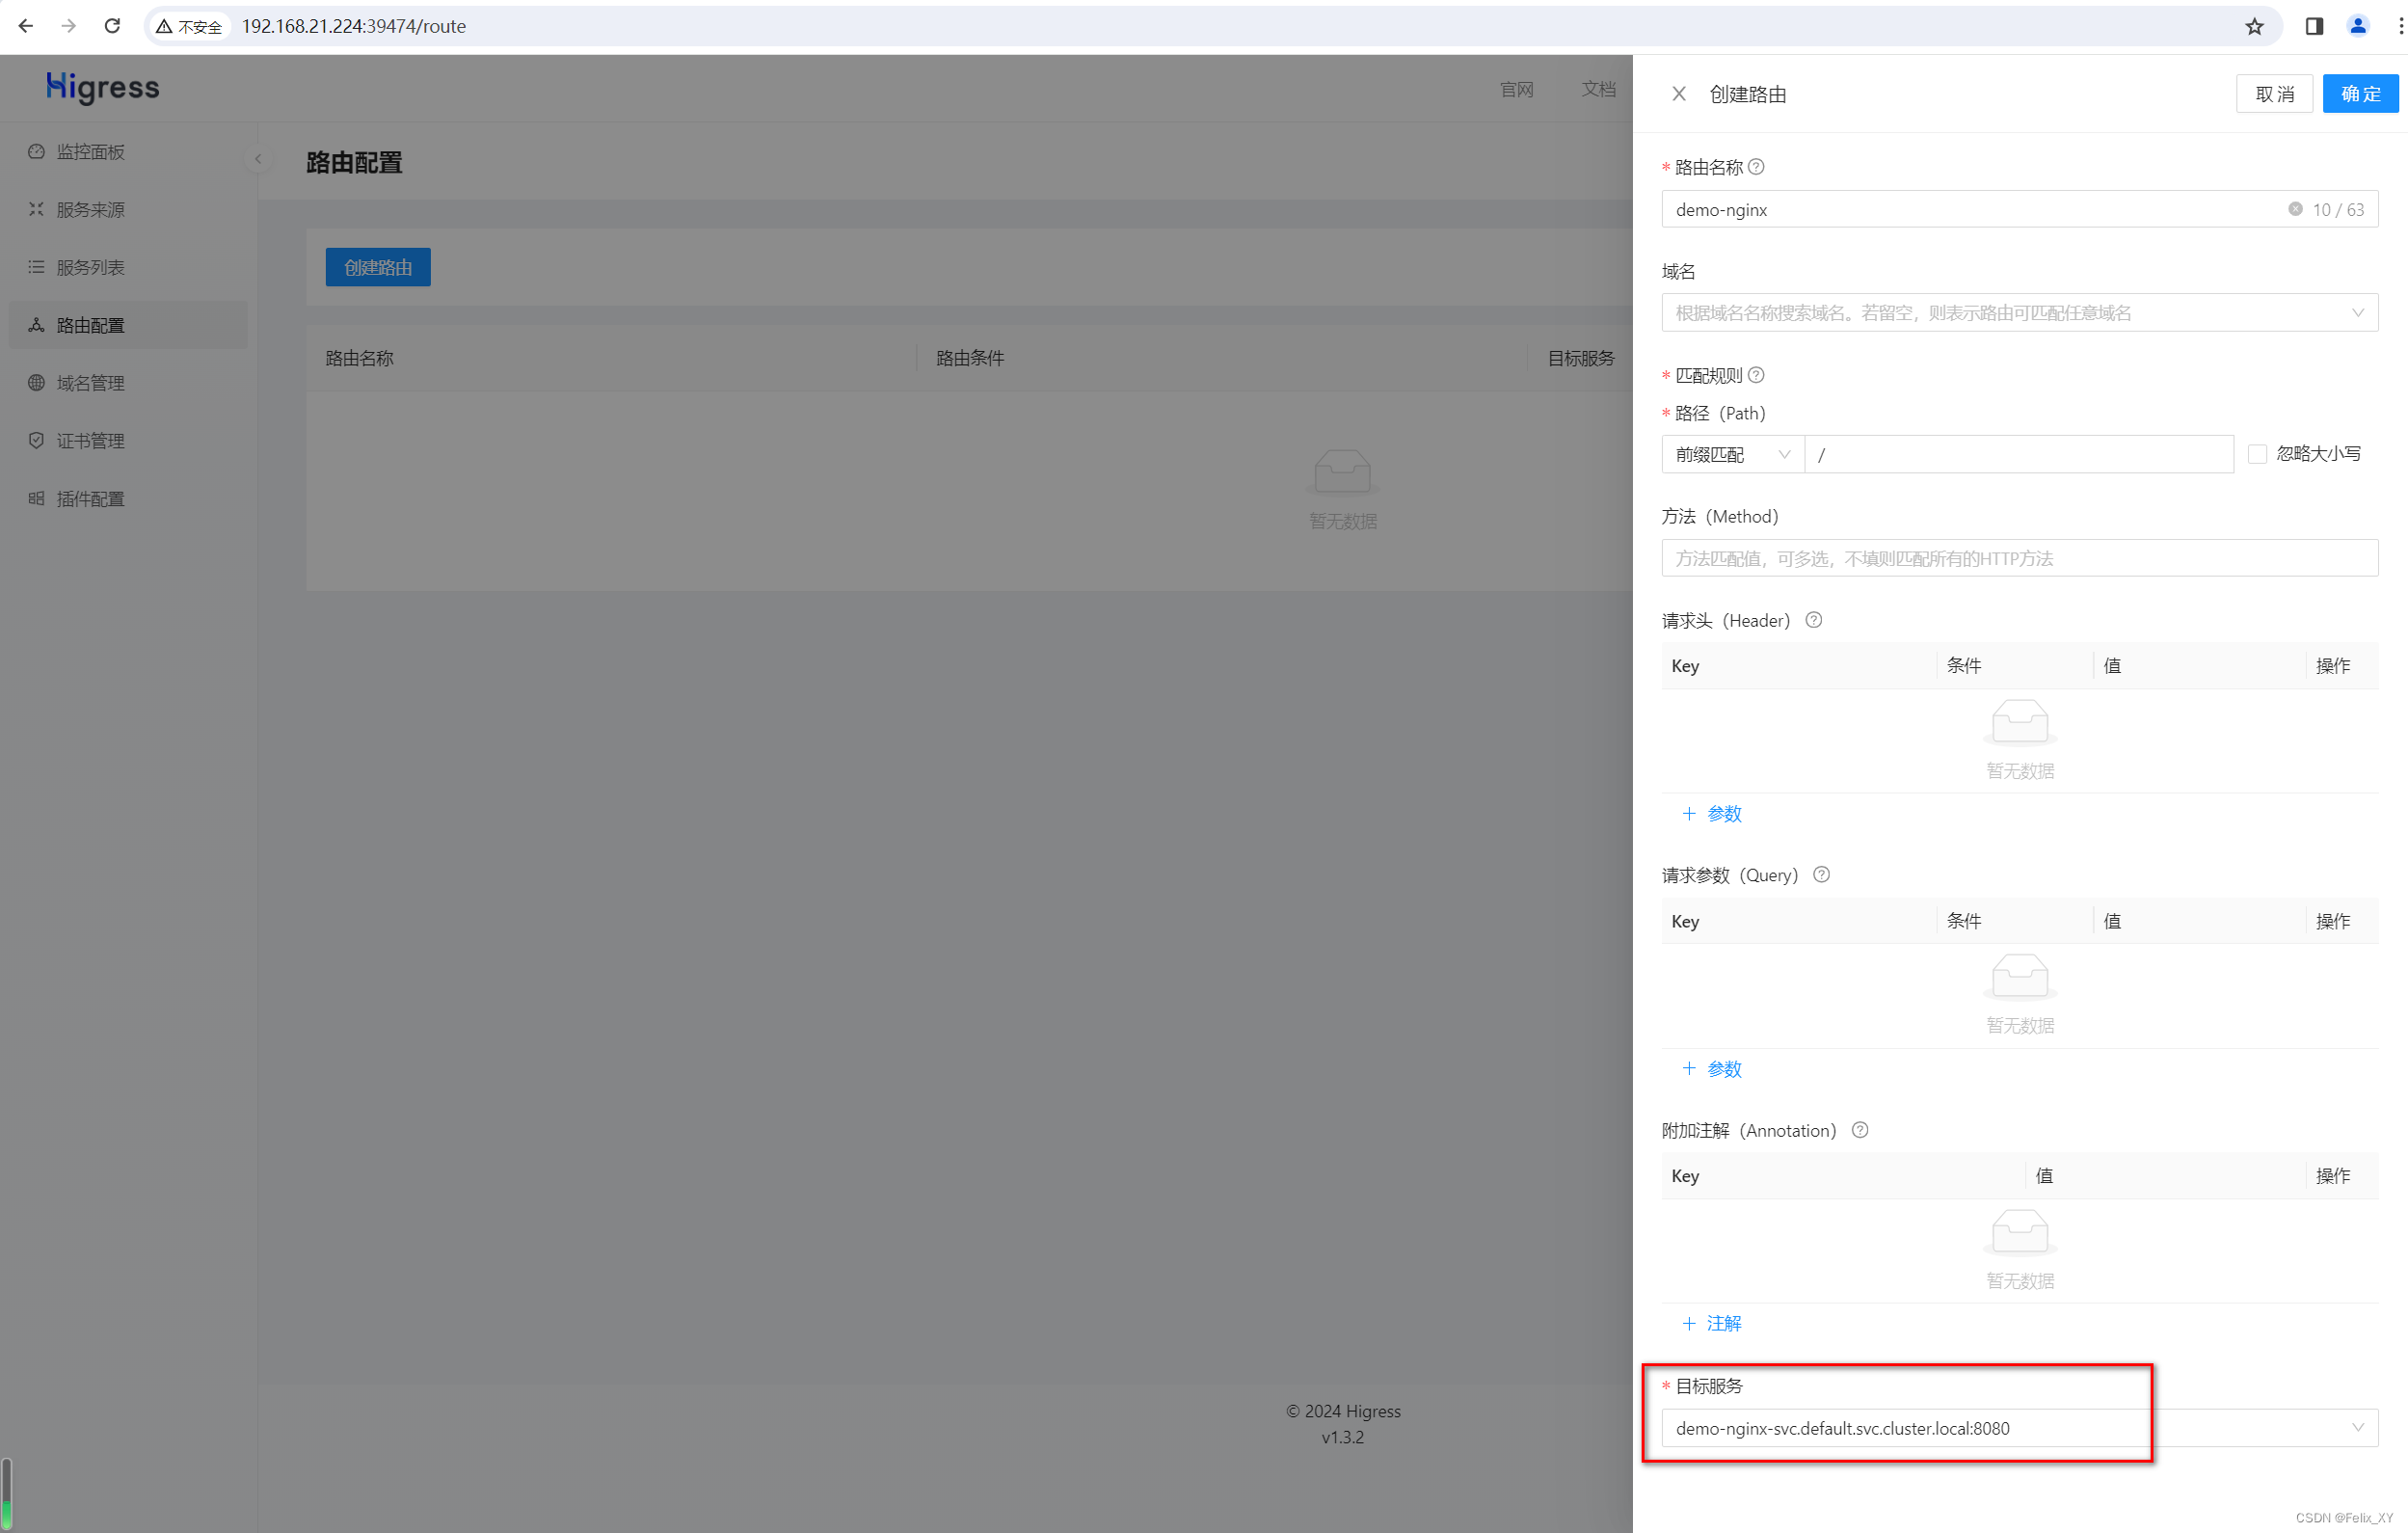Collapse the sidebar with the chevron handle
This screenshot has height=1533, width=2408.
click(258, 159)
